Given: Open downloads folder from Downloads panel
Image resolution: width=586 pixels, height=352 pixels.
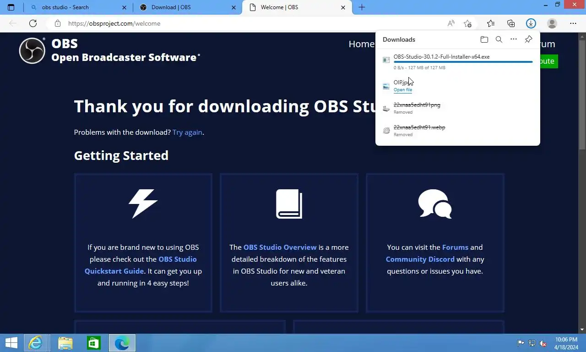Looking at the screenshot, I should click(484, 39).
